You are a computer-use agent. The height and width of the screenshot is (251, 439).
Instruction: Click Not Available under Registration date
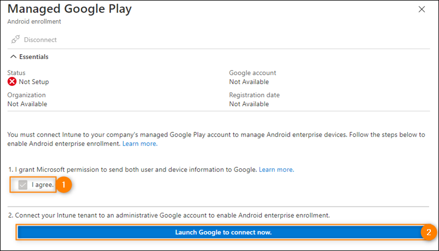coord(249,104)
